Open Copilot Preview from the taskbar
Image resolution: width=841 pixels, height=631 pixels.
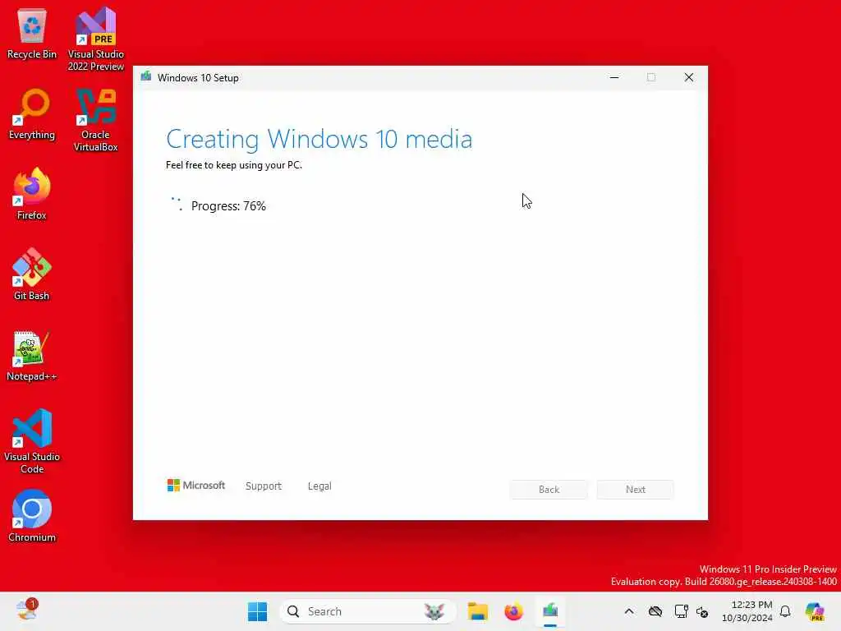[815, 611]
